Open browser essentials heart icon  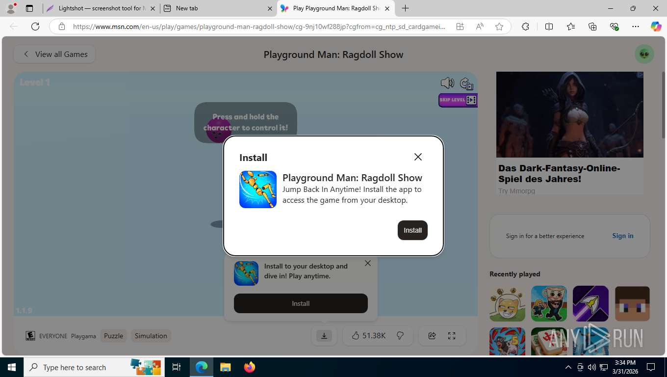[614, 27]
